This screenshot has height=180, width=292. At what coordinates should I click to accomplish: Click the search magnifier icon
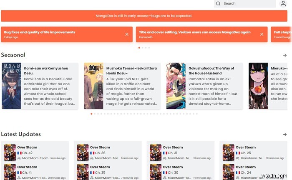click(x=218, y=3)
